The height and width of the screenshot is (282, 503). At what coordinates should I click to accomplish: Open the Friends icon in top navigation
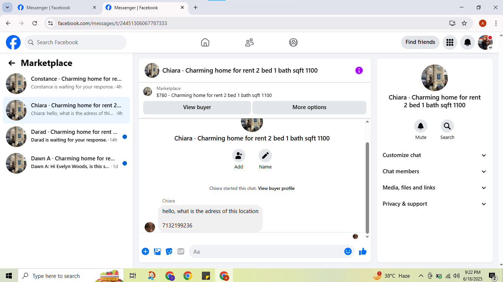tap(249, 42)
